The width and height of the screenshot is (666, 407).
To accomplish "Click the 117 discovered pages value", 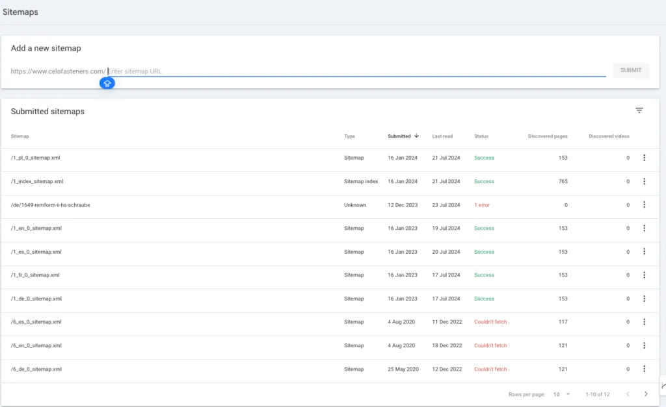I will 563,322.
